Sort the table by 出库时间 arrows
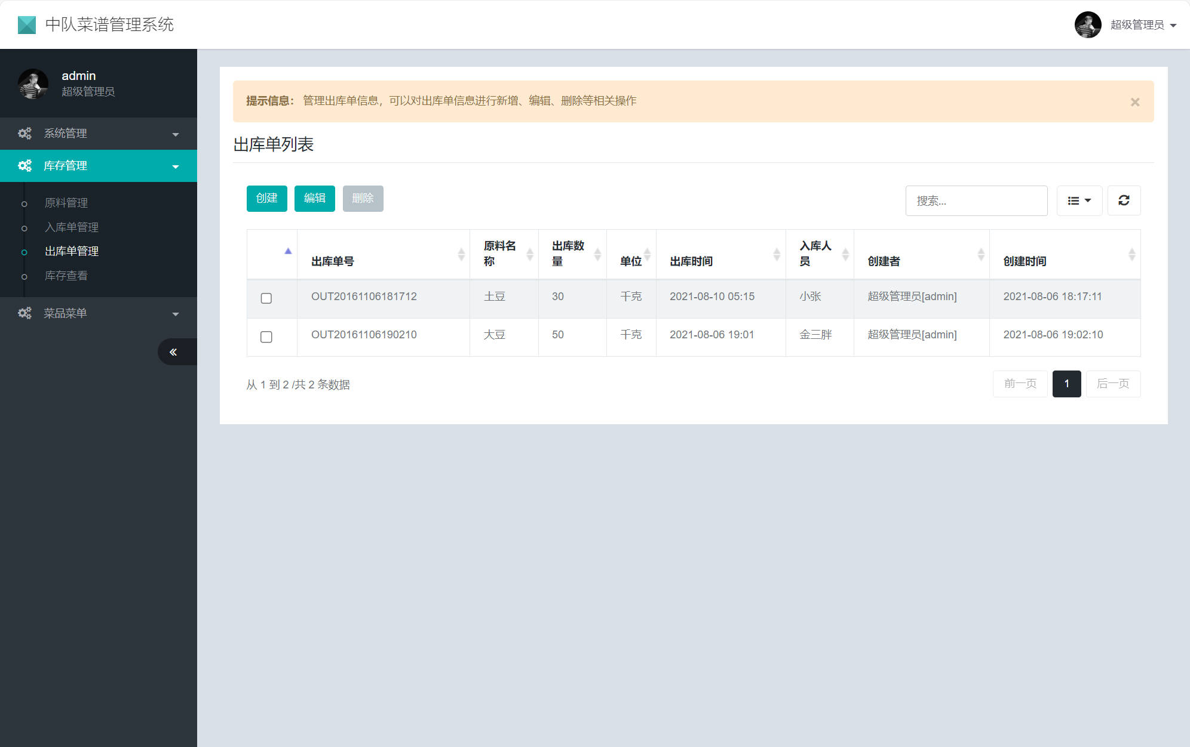Image resolution: width=1190 pixels, height=747 pixels. tap(776, 254)
